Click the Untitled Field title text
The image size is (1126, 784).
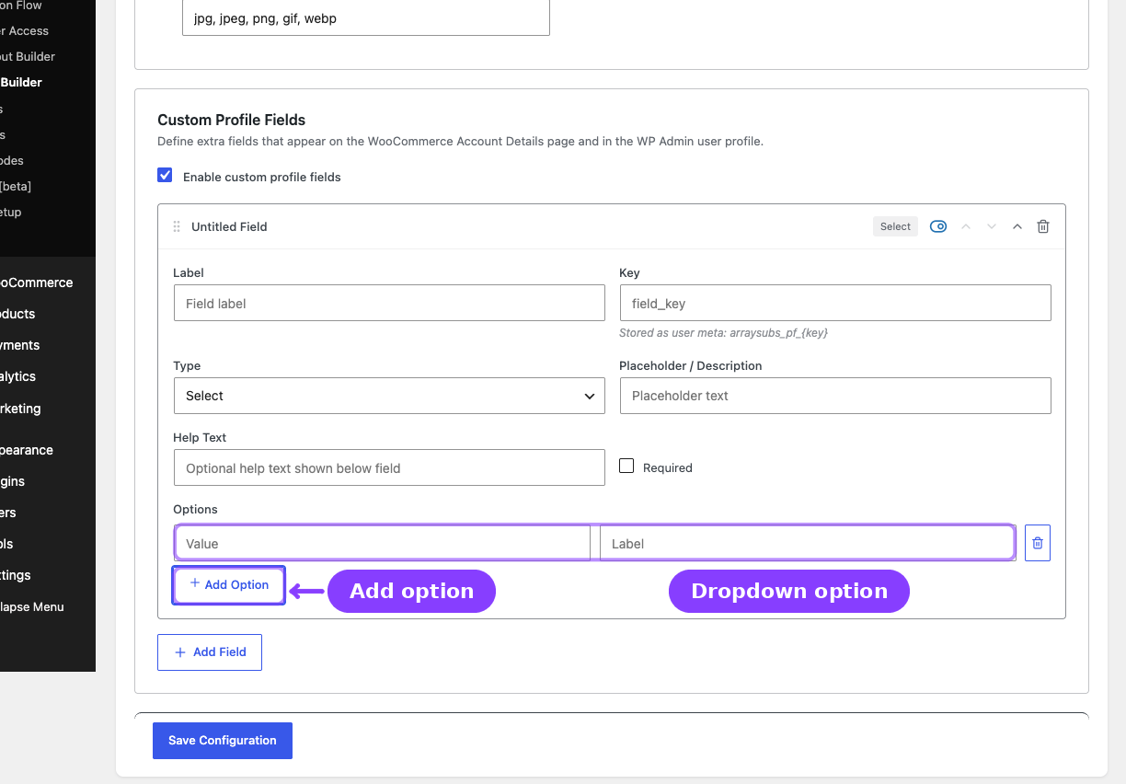[x=229, y=226]
